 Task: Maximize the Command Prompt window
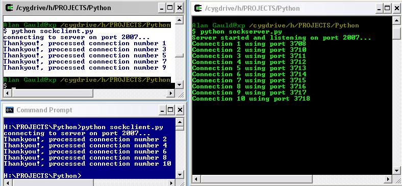(x=170, y=110)
